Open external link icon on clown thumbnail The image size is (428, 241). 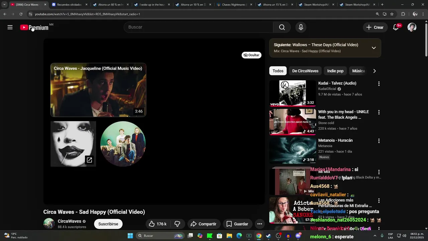click(x=89, y=160)
